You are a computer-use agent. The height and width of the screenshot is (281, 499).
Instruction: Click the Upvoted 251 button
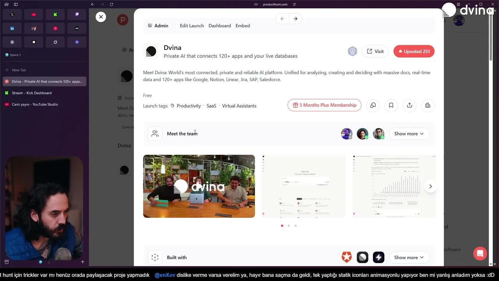tap(414, 52)
